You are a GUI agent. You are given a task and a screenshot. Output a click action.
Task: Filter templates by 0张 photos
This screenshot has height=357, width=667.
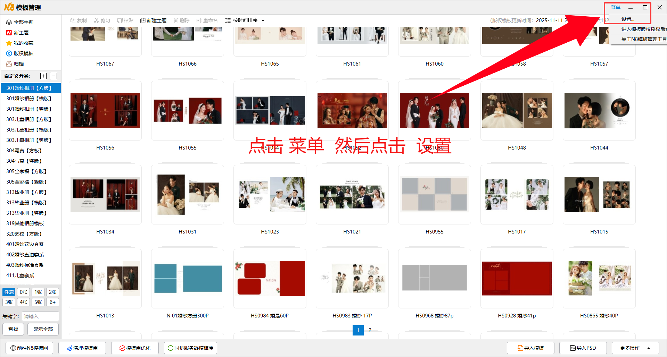tap(24, 292)
